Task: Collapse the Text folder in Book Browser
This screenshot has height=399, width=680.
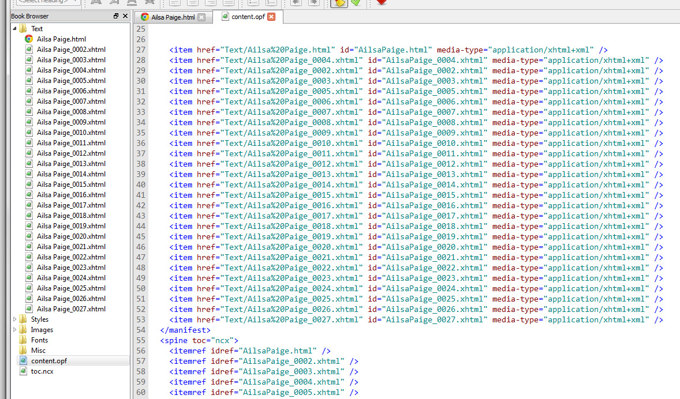Action: (x=14, y=29)
